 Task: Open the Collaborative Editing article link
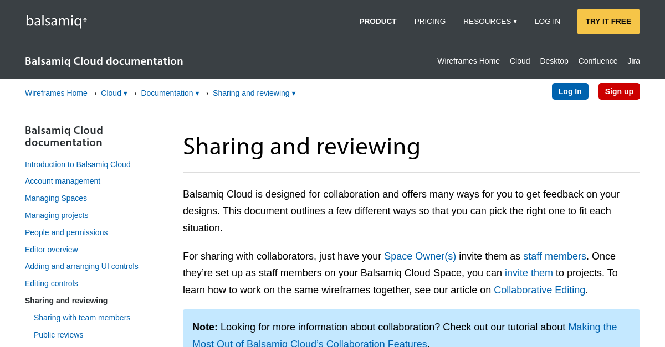tap(539, 289)
